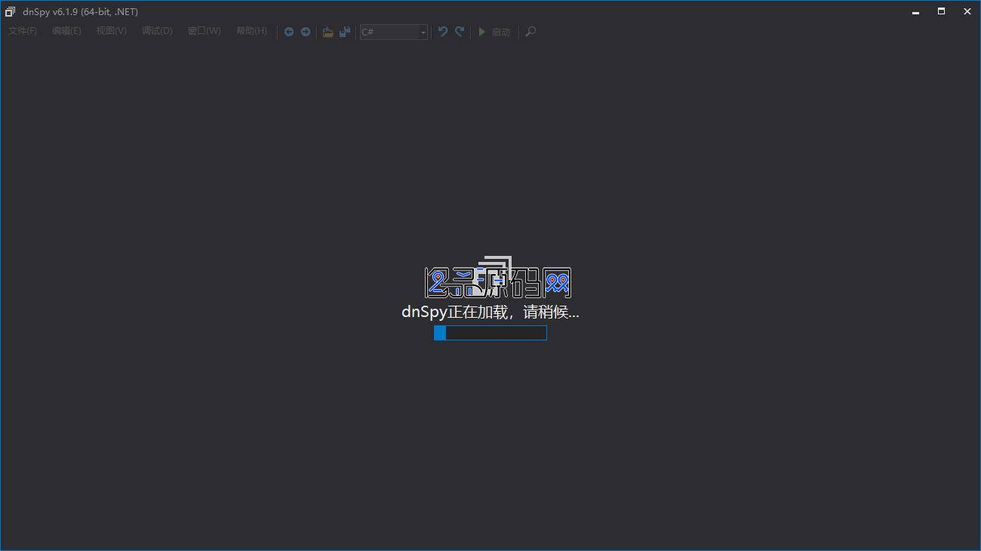The image size is (981, 551).
Task: Open the 文件(F) menu
Action: (23, 31)
